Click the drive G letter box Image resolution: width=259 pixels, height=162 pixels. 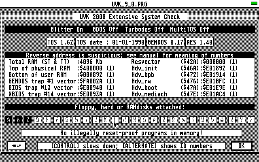(x=67, y=120)
